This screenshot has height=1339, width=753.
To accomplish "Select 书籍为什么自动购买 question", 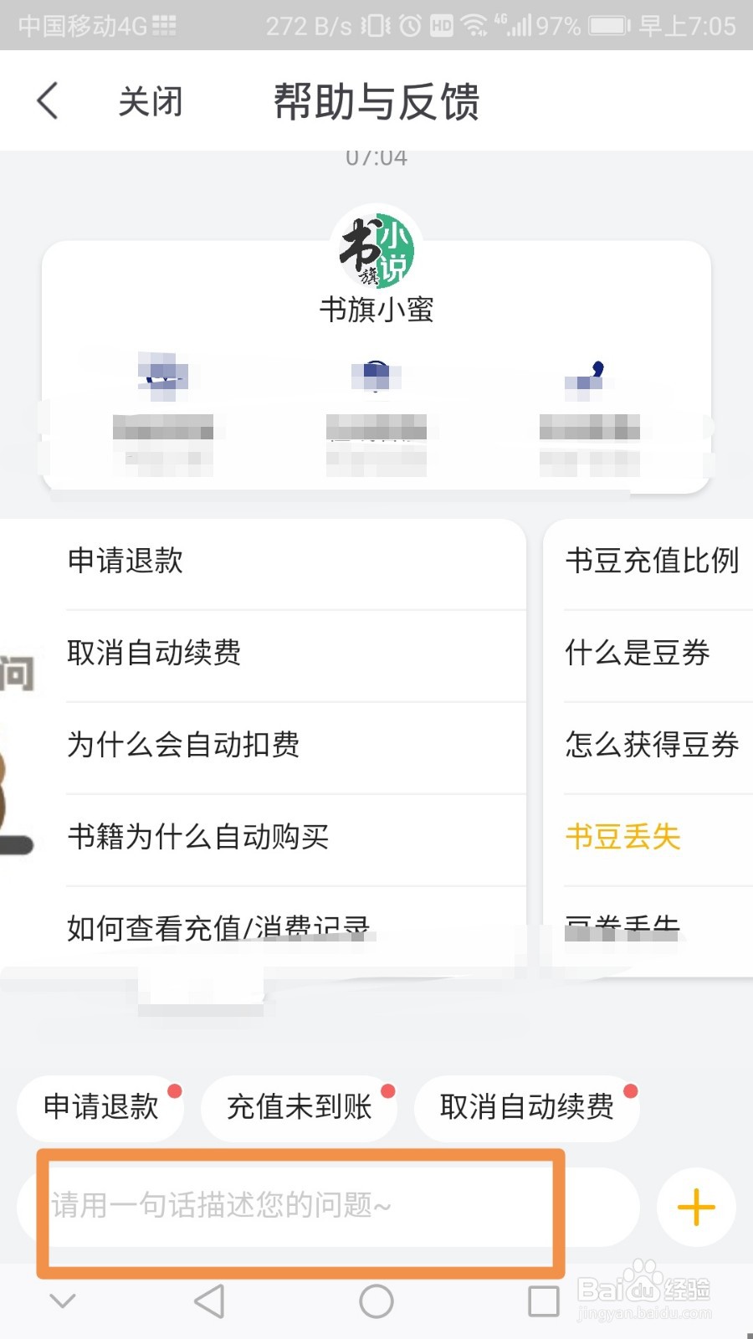I will click(x=198, y=837).
